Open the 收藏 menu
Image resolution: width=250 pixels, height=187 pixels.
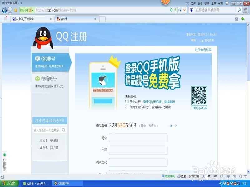[207, 3]
